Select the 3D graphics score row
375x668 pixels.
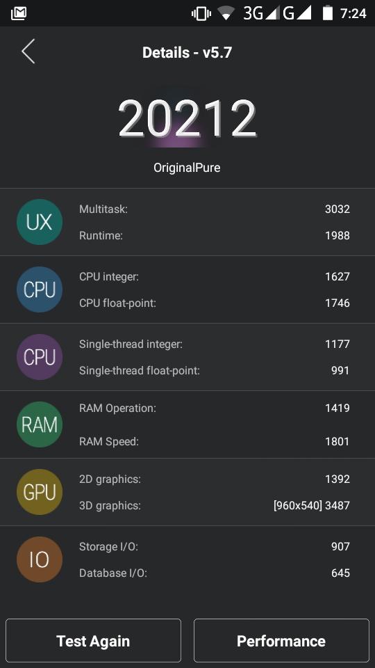(x=215, y=506)
